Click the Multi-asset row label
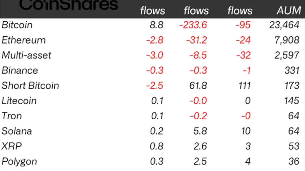The width and height of the screenshot is (305, 171). (26, 55)
